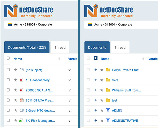Image resolution: width=158 pixels, height=128 pixels.
Task: Star the Williams Stuff from folder
Action: click(x=102, y=90)
